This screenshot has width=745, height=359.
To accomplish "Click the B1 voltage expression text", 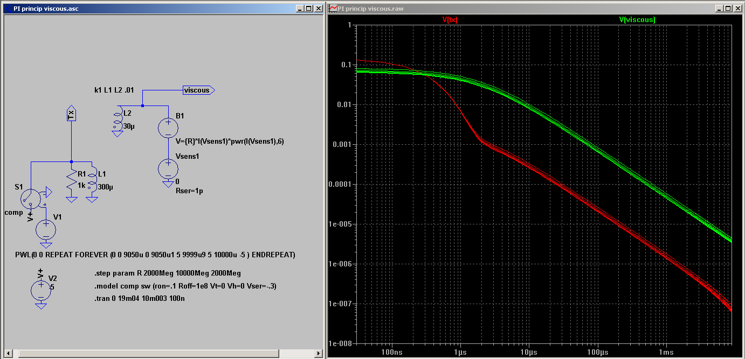I will (229, 141).
